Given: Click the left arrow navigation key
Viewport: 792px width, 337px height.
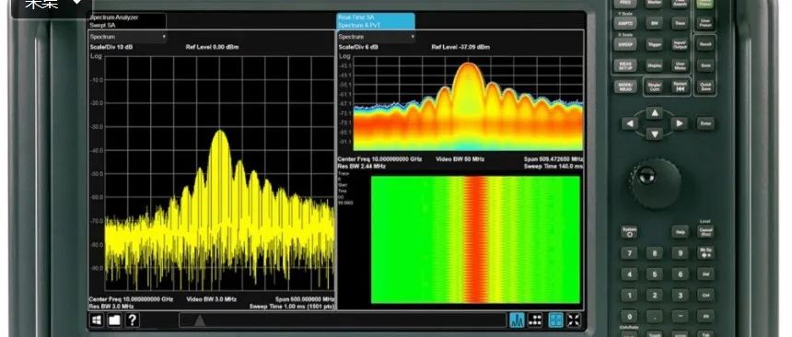Looking at the screenshot, I should pyautogui.click(x=630, y=123).
